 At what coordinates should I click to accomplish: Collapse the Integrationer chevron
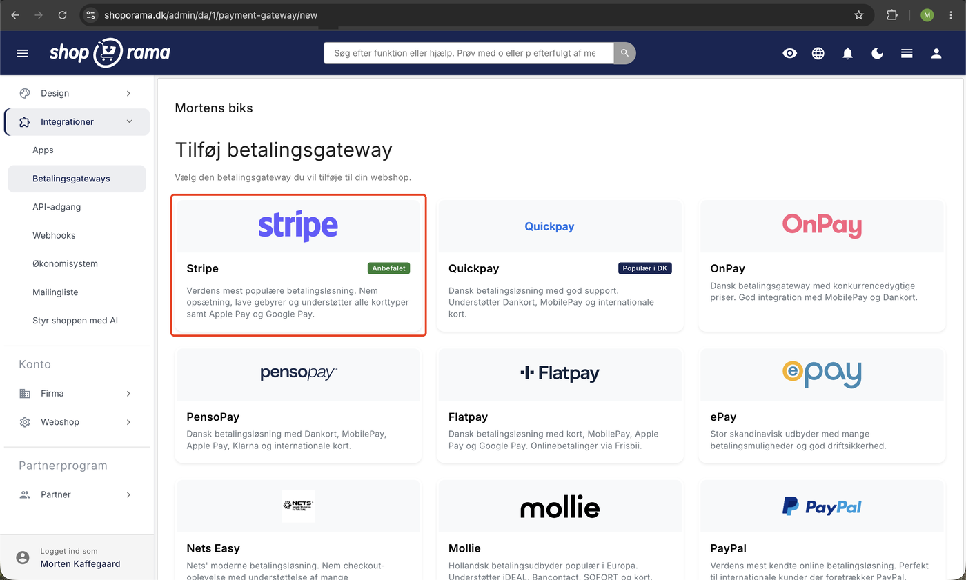coord(129,122)
